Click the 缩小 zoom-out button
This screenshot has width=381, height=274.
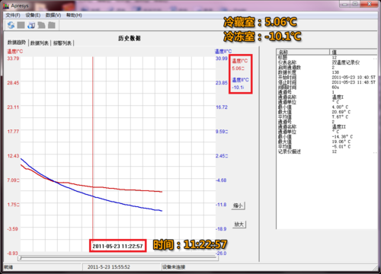pos(239,205)
